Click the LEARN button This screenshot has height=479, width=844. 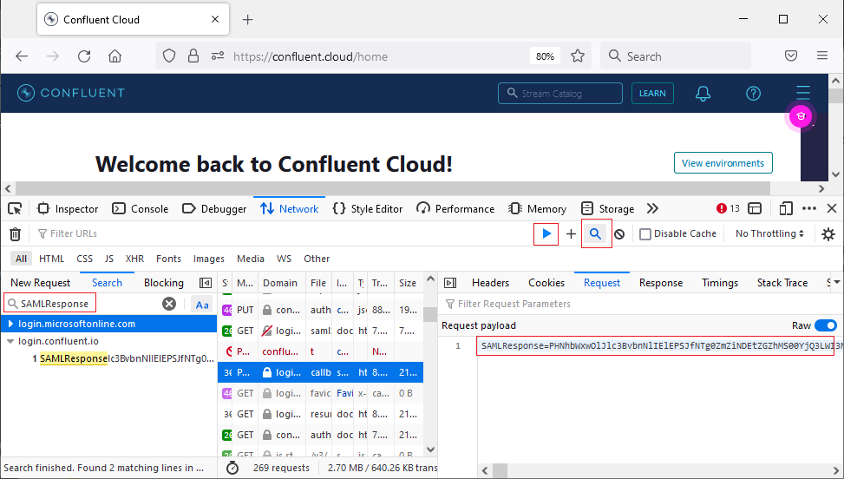click(x=652, y=93)
